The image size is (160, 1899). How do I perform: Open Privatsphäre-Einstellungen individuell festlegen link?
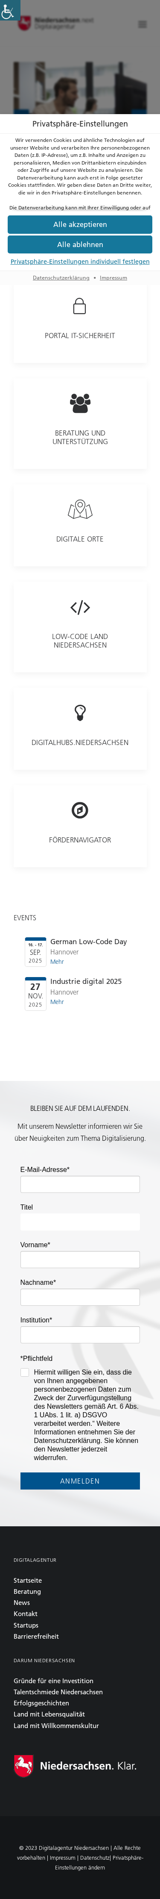click(80, 262)
